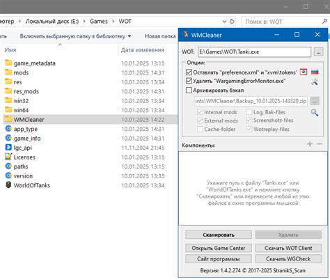This screenshot has width=330, height=280.
Task: Click the search magnifier in WOT search box
Action: pos(324,22)
